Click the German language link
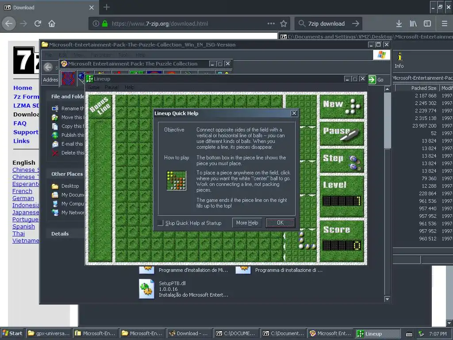 click(23, 198)
